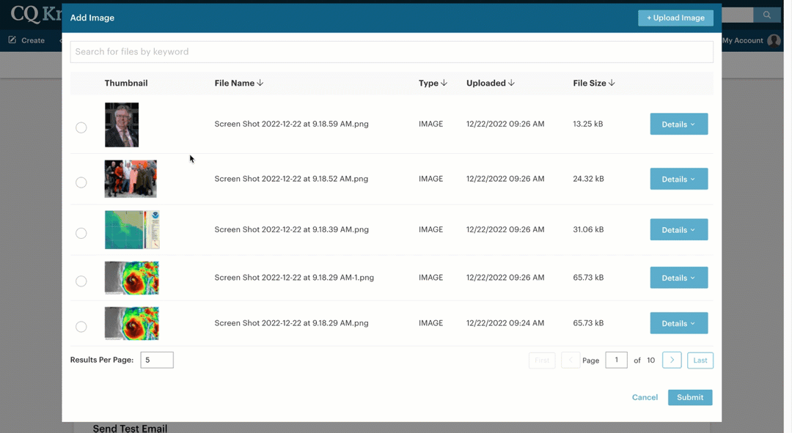Click the file keyword search field
Screen dimensions: 792x433
pyautogui.click(x=392, y=52)
